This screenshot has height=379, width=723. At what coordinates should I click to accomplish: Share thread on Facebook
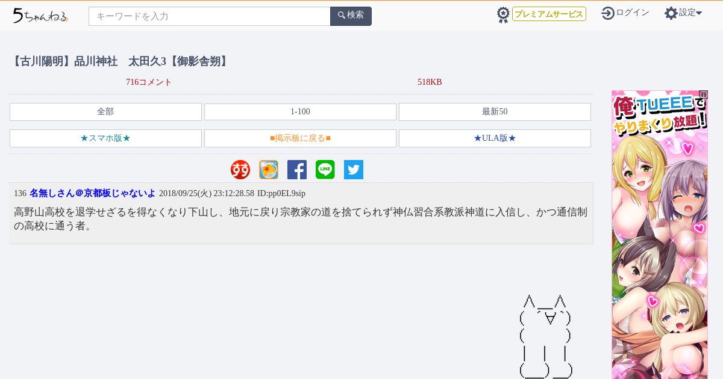[297, 170]
